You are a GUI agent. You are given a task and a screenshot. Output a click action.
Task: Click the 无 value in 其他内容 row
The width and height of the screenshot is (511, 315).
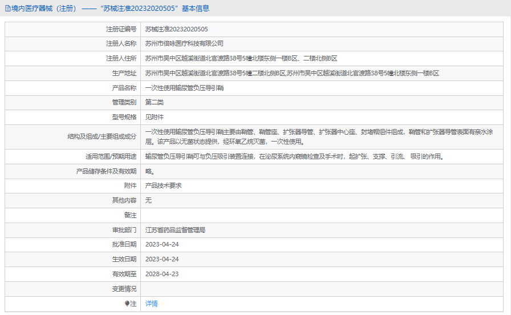point(148,200)
